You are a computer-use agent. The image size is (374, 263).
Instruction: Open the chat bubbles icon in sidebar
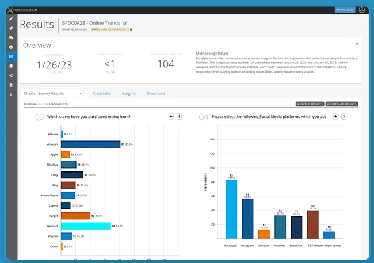pyautogui.click(x=11, y=37)
